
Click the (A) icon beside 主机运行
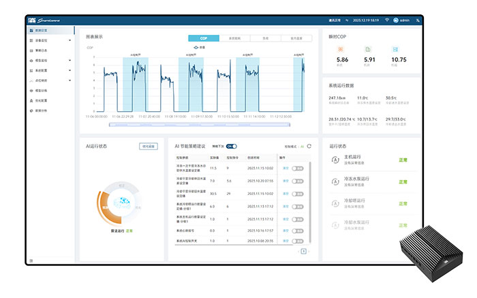pyautogui.click(x=335, y=160)
